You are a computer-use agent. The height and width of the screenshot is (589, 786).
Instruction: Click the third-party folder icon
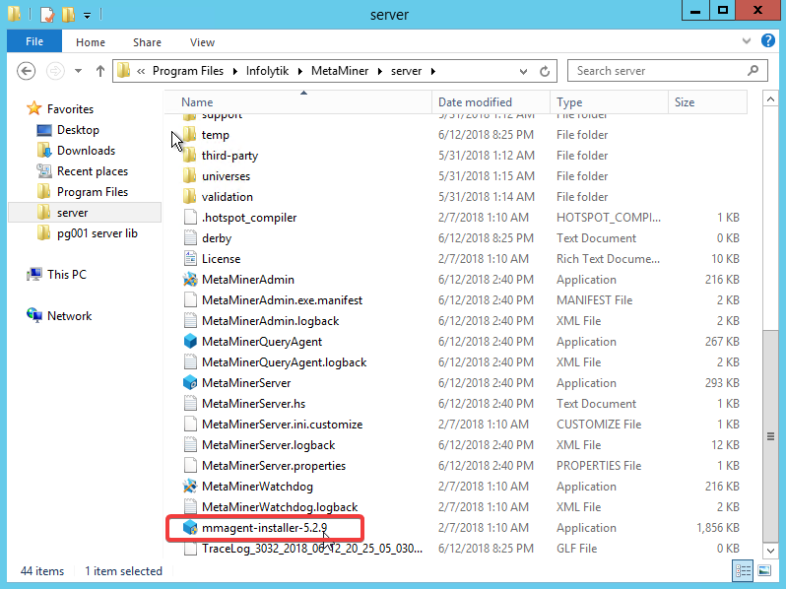[189, 156]
